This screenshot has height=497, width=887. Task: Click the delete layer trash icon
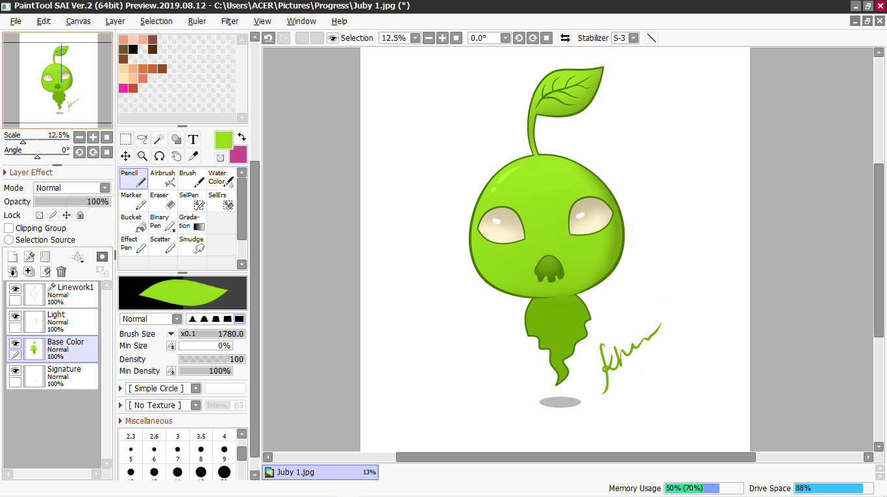(x=61, y=271)
